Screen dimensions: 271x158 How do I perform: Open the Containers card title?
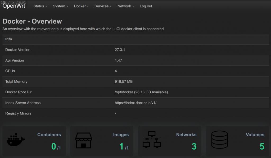coord(49,135)
